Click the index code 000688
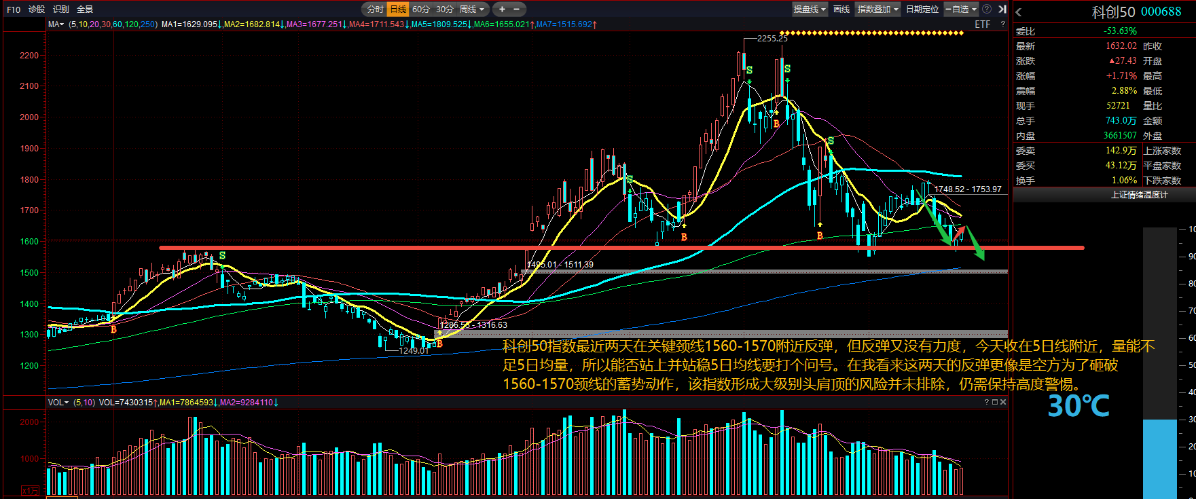Screen dimensions: 1196x499 1161,12
